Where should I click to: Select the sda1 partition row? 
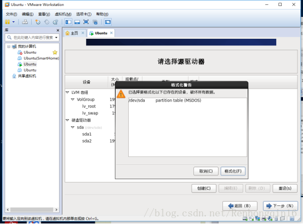(x=87, y=134)
